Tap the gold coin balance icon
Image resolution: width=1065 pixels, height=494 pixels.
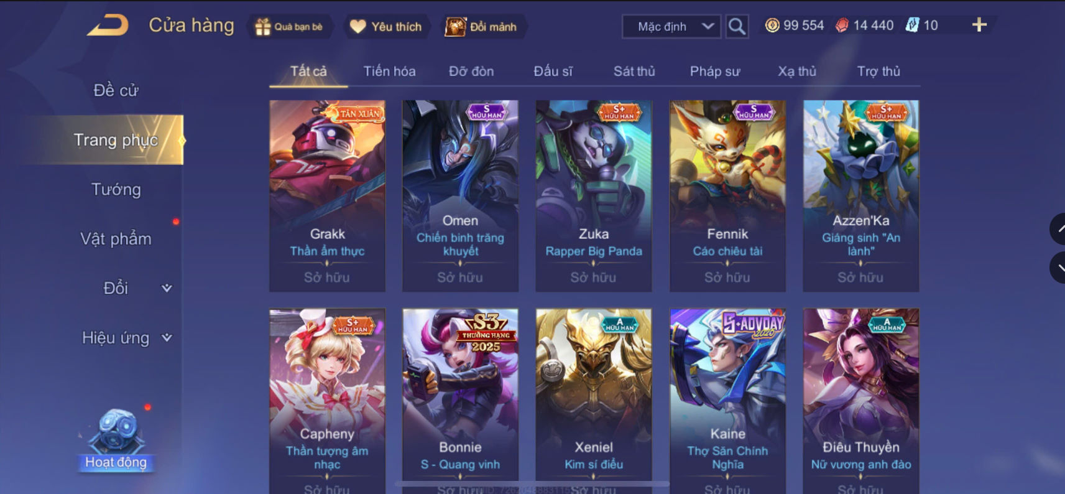click(772, 26)
